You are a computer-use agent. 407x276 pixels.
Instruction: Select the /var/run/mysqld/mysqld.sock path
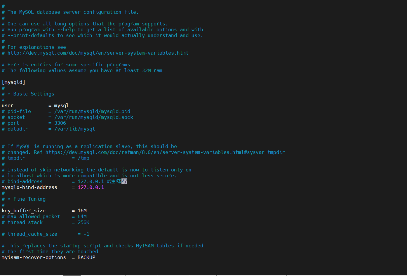tap(94, 117)
